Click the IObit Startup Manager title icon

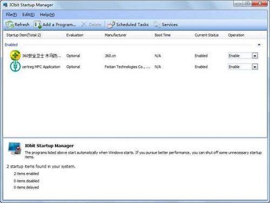click(x=5, y=5)
